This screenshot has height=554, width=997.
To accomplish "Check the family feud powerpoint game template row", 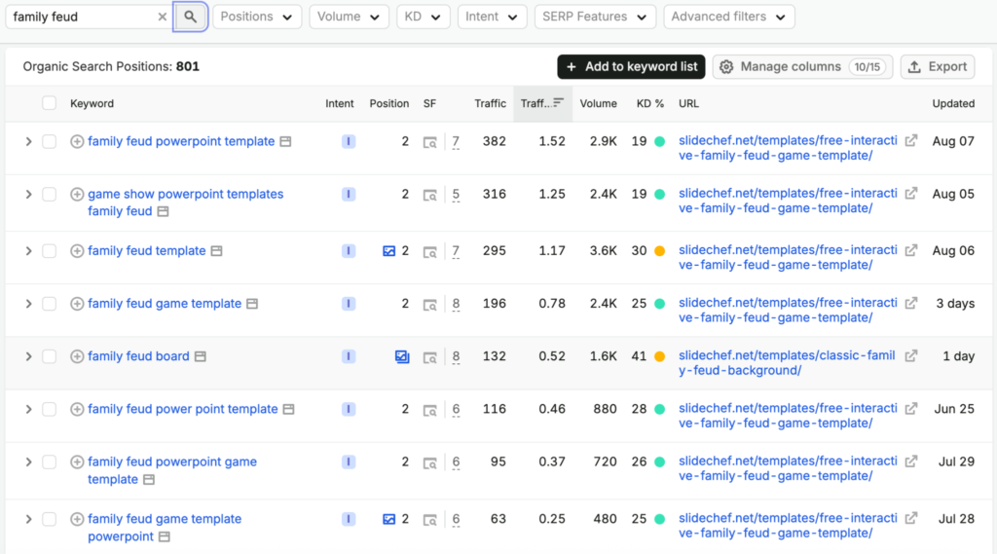I will (49, 462).
